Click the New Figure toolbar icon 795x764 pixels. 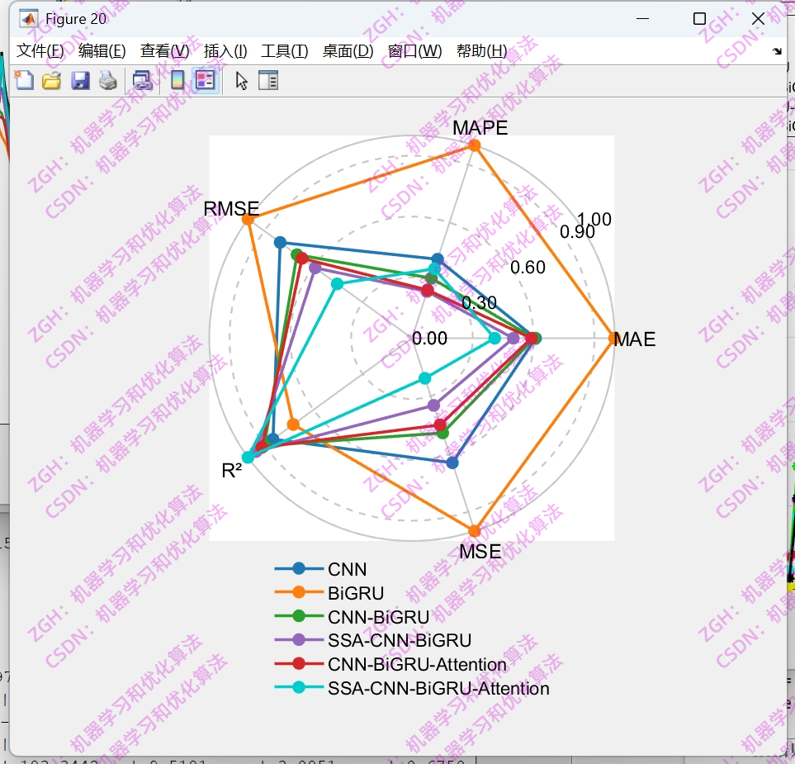click(x=24, y=80)
